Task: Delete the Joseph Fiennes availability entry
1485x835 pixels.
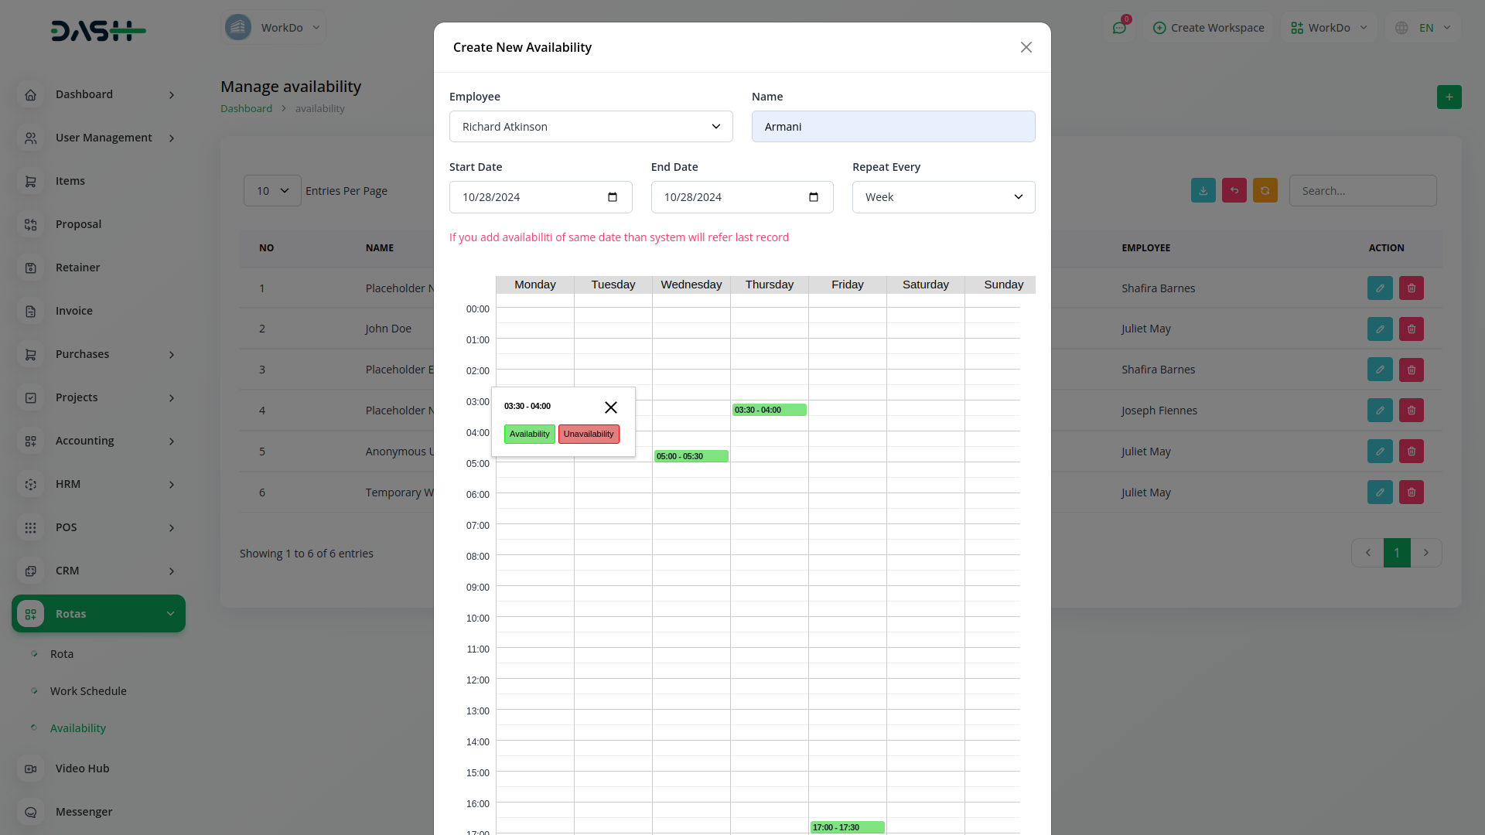Action: pyautogui.click(x=1411, y=411)
